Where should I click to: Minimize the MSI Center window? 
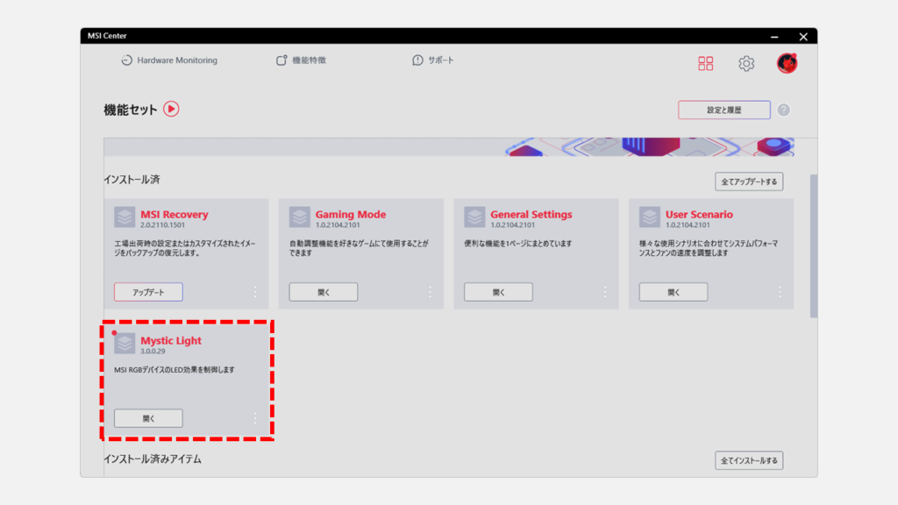point(774,36)
